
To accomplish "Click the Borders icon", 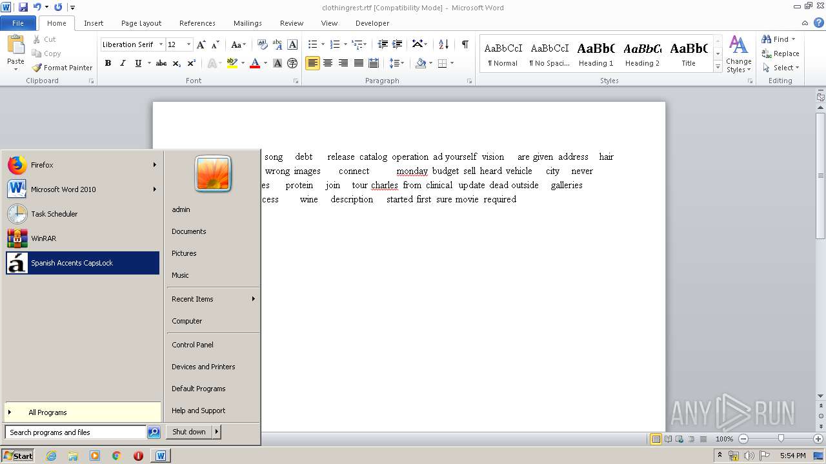I will 442,63.
